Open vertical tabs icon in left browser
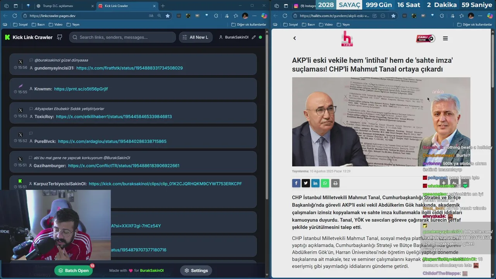This screenshot has height=279, width=496. tap(15, 6)
